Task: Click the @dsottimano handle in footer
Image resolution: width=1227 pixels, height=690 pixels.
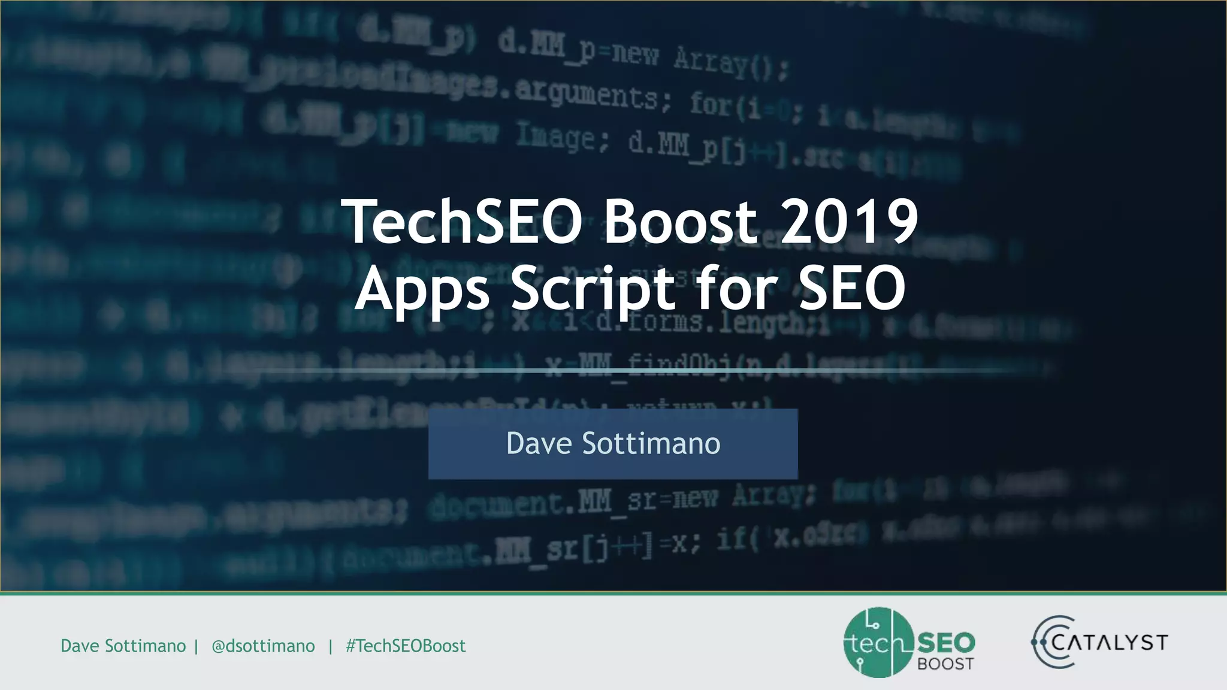Action: 263,646
